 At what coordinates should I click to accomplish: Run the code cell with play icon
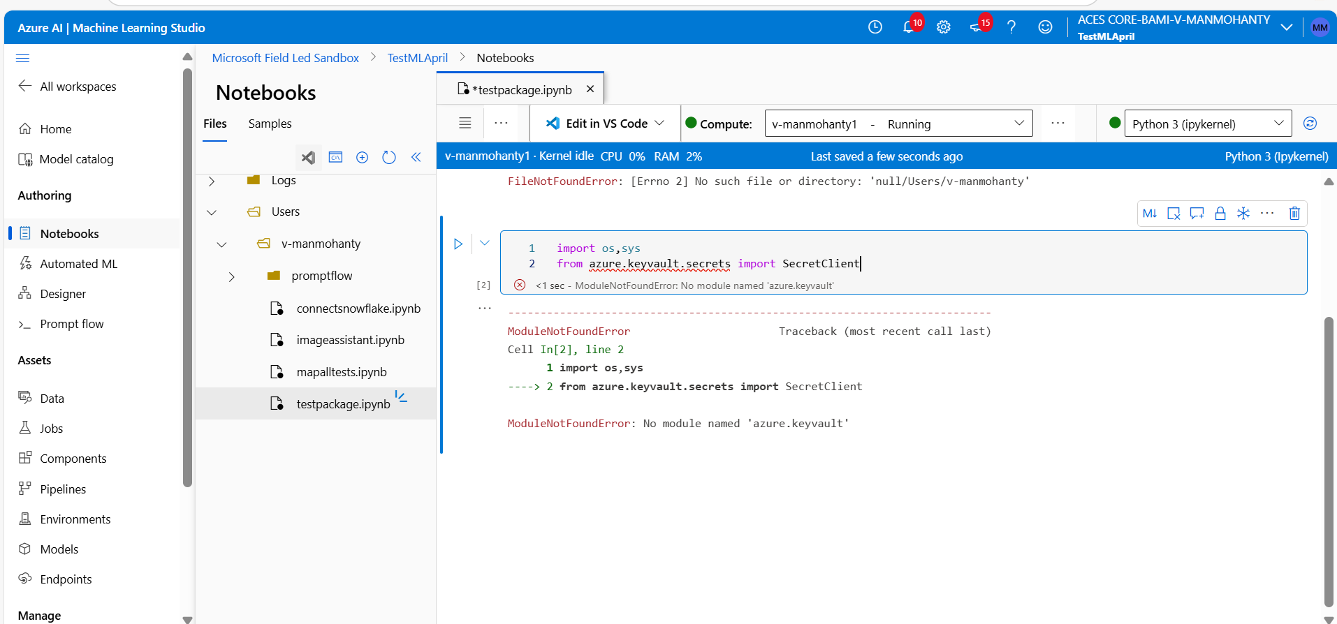pyautogui.click(x=458, y=244)
